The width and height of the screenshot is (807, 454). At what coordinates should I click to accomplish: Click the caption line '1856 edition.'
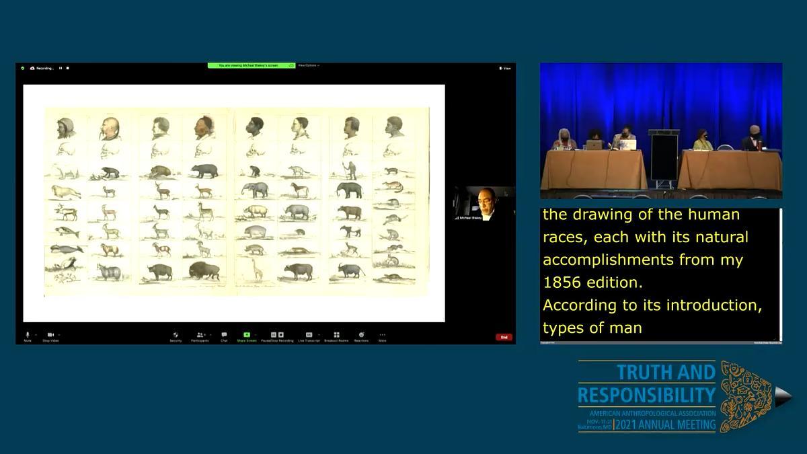pos(592,282)
